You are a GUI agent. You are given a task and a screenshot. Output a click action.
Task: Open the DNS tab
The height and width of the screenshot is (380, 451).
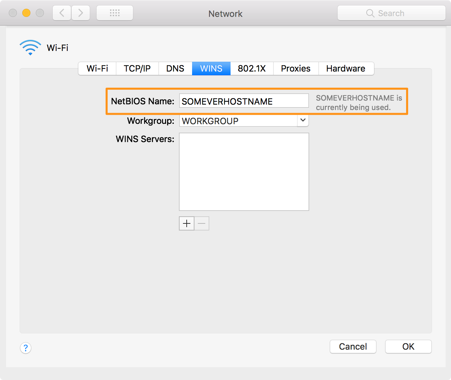tap(175, 69)
